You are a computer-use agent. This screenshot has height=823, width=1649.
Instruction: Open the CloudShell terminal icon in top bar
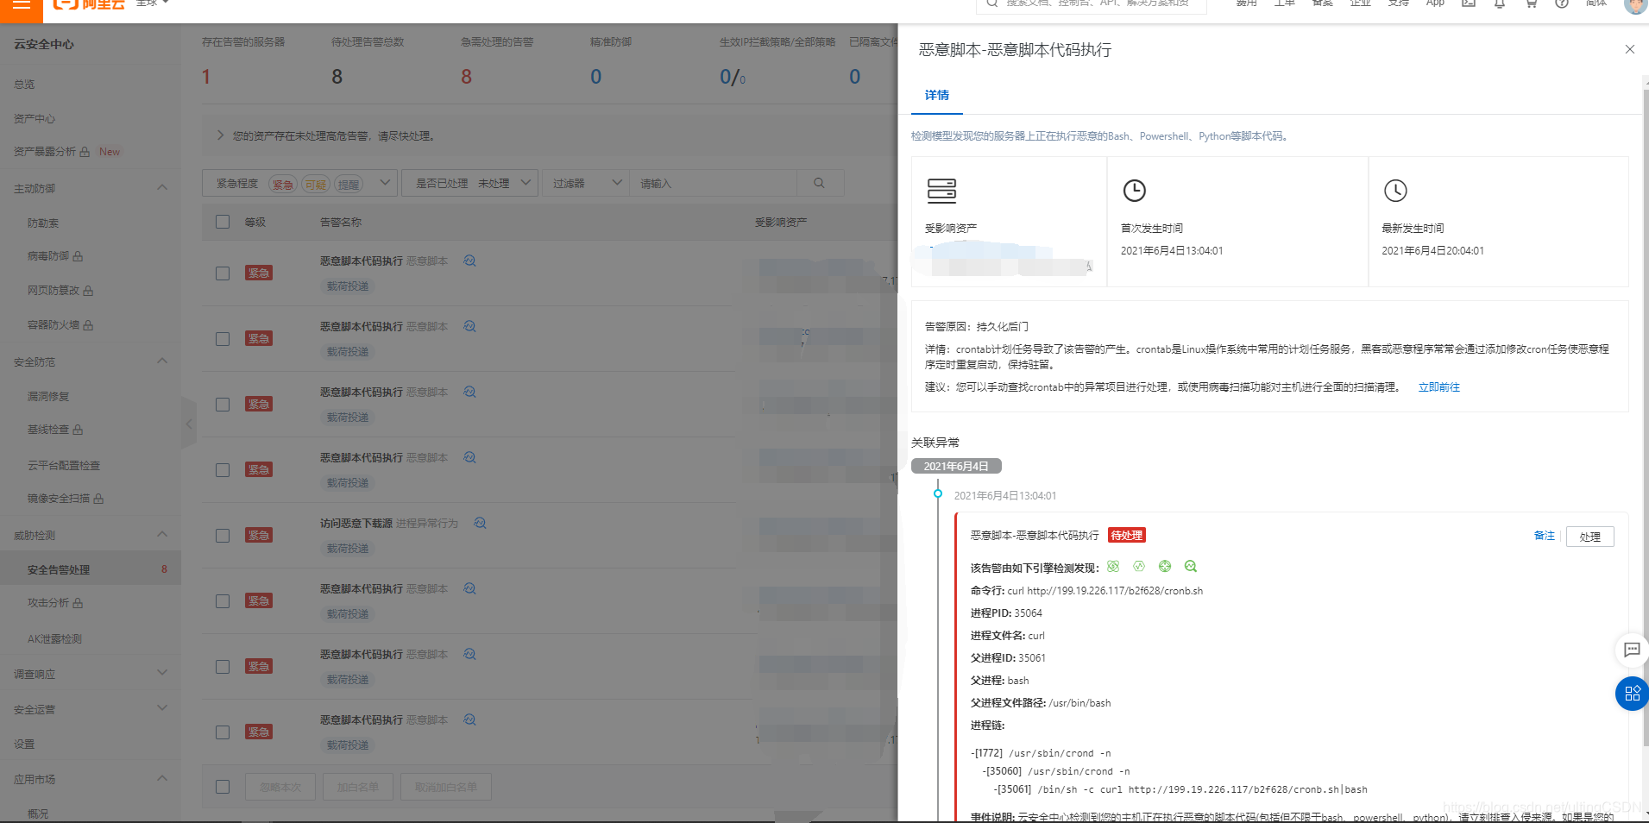click(x=1468, y=4)
